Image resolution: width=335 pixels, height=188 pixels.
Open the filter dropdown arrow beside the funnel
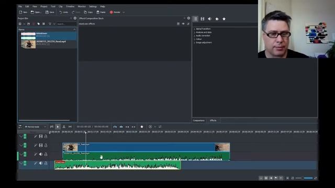pos(54,24)
